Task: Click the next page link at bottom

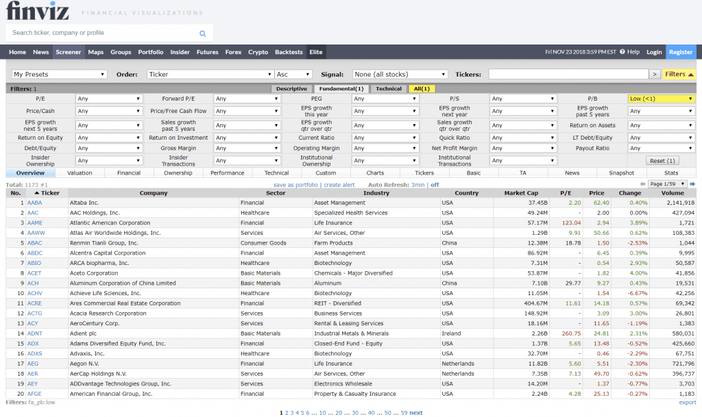Action: [416, 413]
